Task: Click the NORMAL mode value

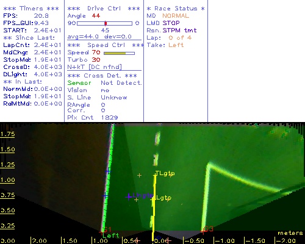Action: point(176,16)
